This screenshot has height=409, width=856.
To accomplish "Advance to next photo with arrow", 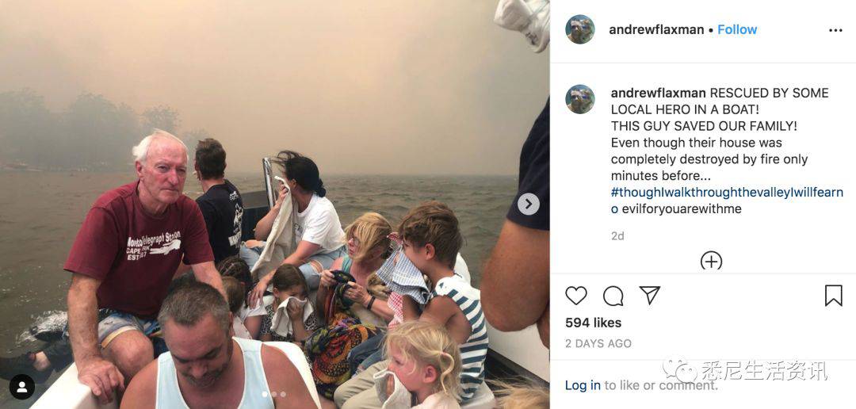I will coord(528,204).
